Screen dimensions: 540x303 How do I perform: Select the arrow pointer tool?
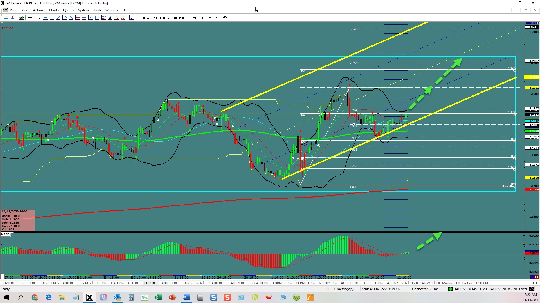39,18
